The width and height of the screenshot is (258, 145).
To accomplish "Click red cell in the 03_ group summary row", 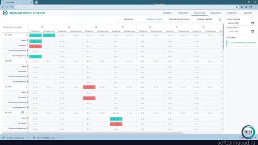I will point(89,87).
